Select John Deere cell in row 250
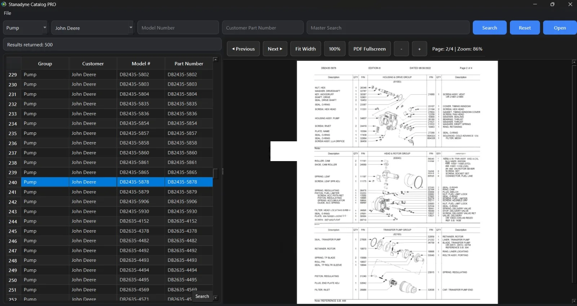The height and width of the screenshot is (306, 577). (x=93, y=280)
